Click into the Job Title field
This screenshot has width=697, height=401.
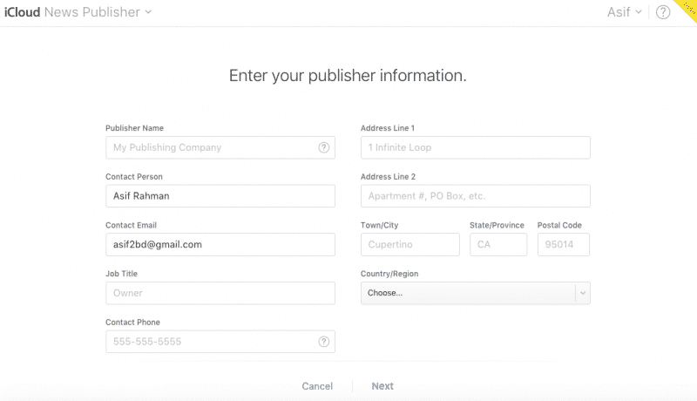220,293
